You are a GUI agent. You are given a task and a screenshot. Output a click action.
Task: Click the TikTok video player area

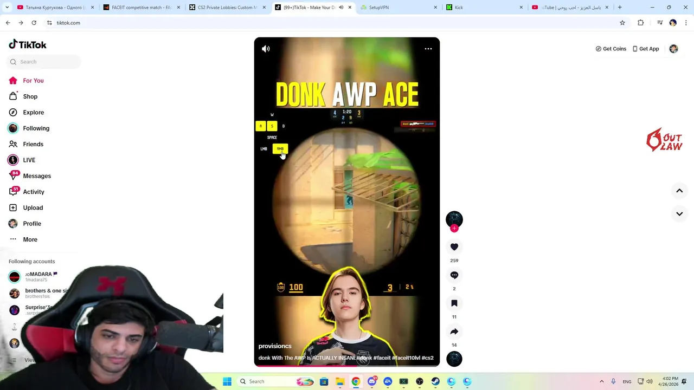click(347, 201)
